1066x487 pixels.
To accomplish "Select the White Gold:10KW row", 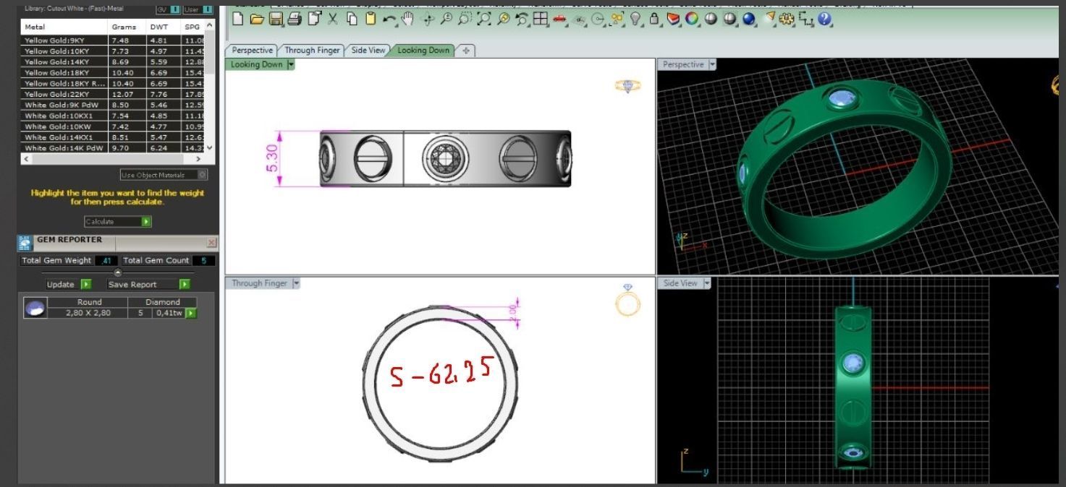I will pyautogui.click(x=113, y=126).
